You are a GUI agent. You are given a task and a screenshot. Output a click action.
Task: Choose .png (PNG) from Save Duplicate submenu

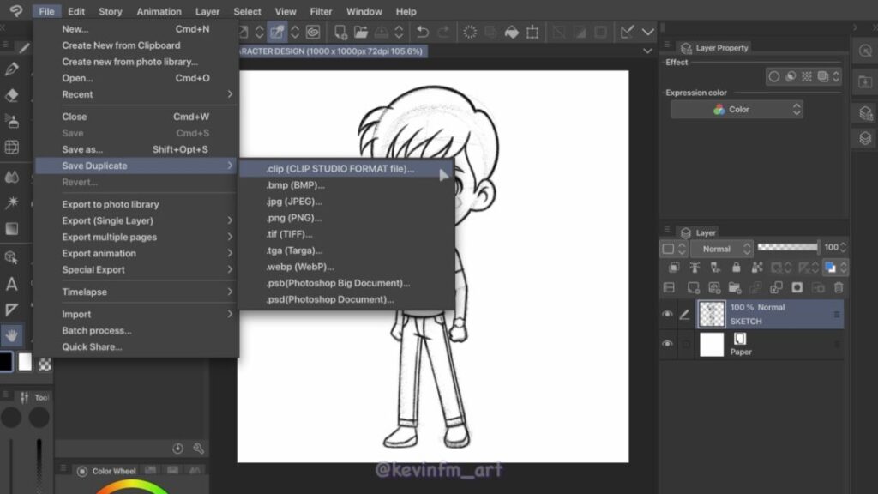tap(293, 218)
